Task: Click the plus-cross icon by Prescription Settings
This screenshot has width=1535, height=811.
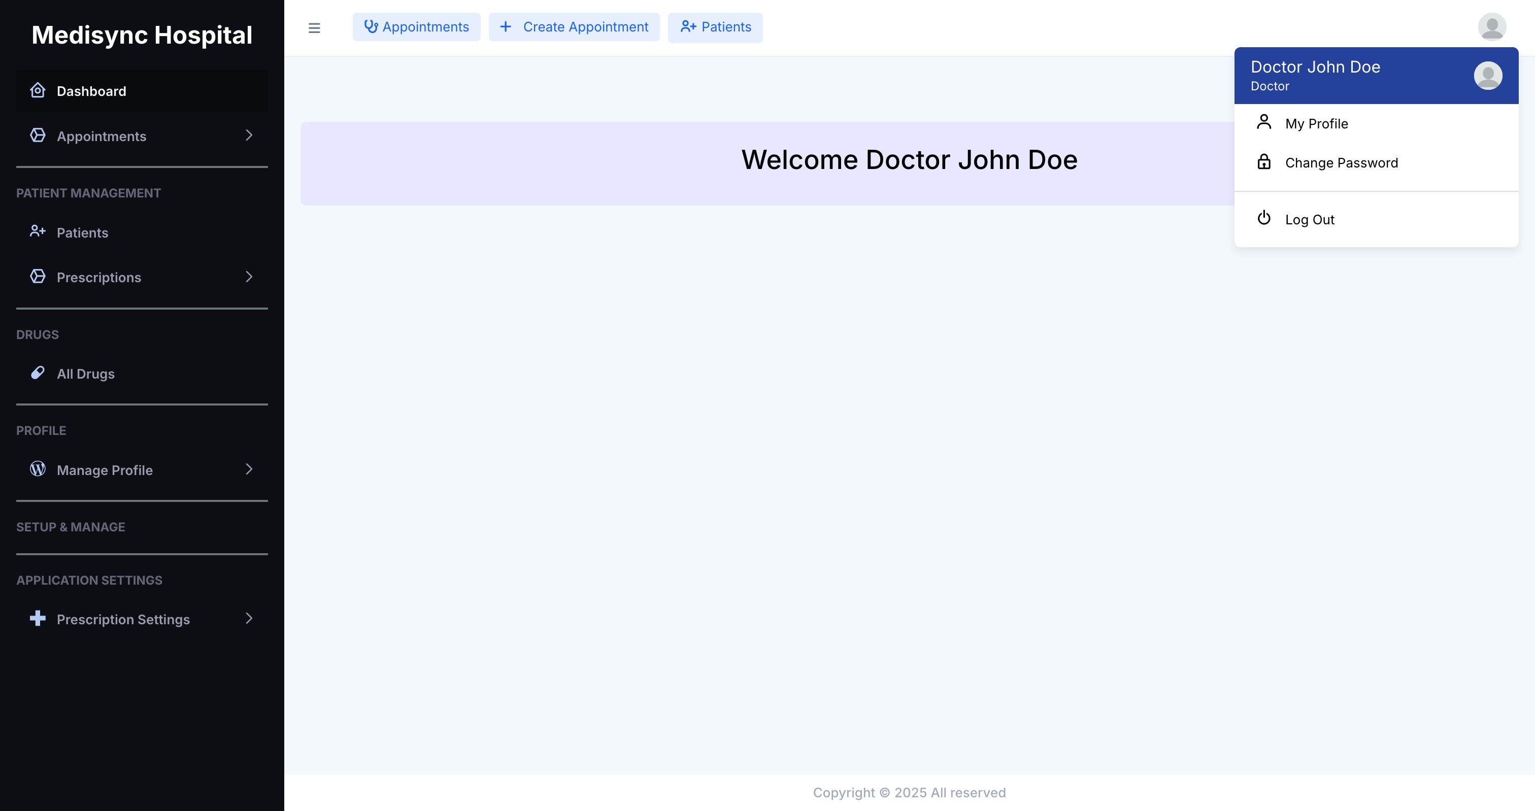Action: pyautogui.click(x=38, y=619)
